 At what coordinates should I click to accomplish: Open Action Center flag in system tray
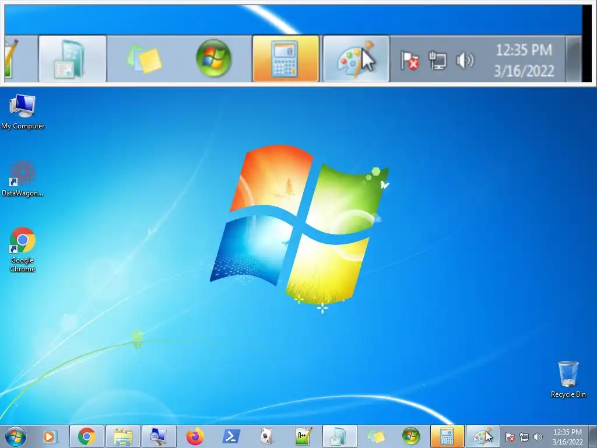point(510,437)
